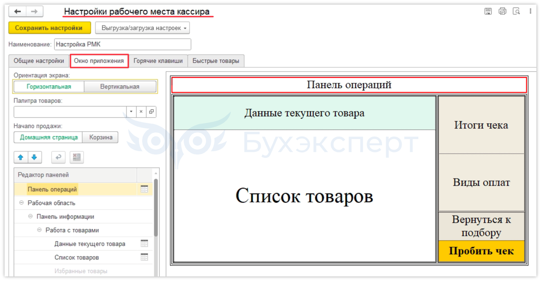Move panel down with blue down arrow
Screen dimensions: 541x281
pos(34,157)
